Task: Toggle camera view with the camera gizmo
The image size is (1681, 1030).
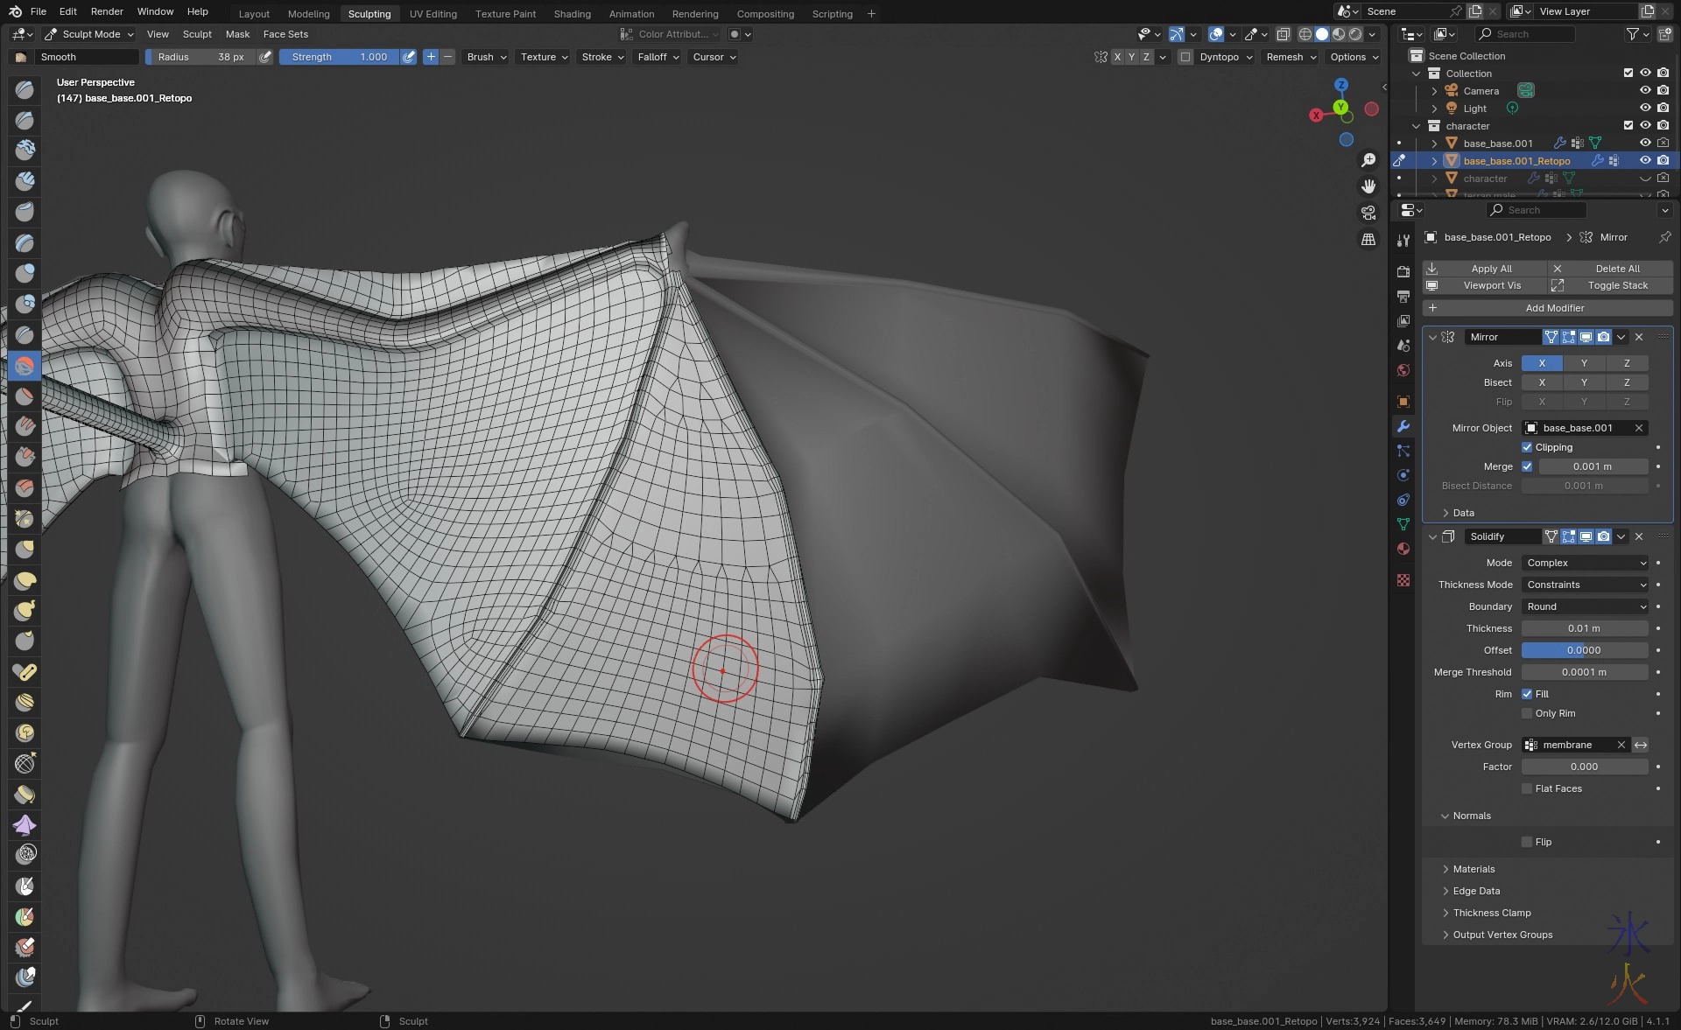Action: click(x=1368, y=213)
